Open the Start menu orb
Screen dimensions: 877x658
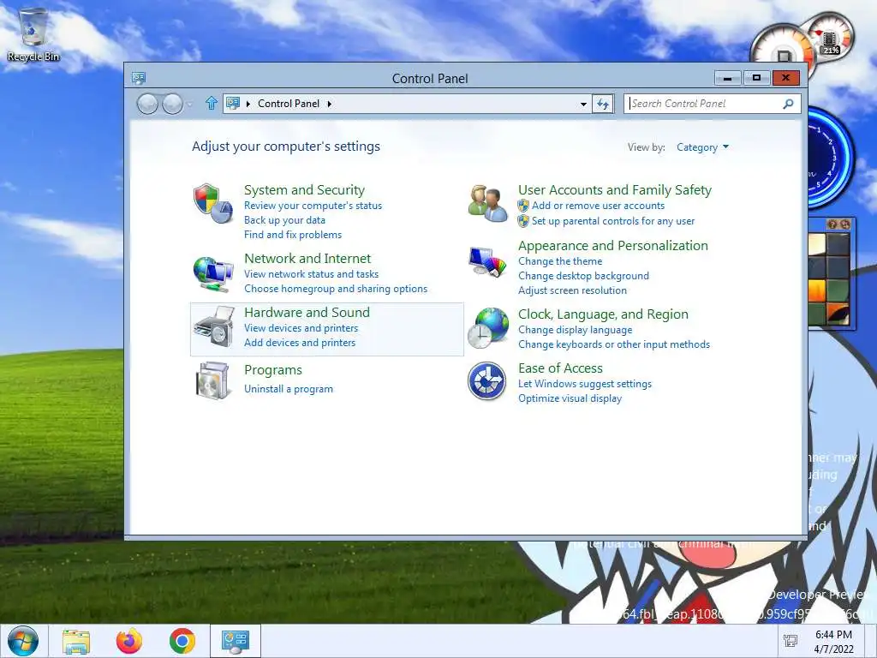pyautogui.click(x=23, y=641)
